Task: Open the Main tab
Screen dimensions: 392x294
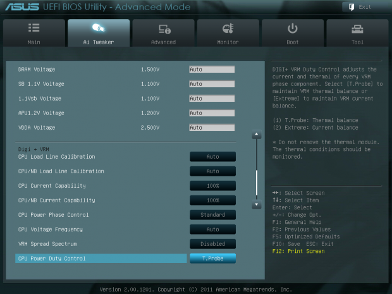Action: [34, 33]
